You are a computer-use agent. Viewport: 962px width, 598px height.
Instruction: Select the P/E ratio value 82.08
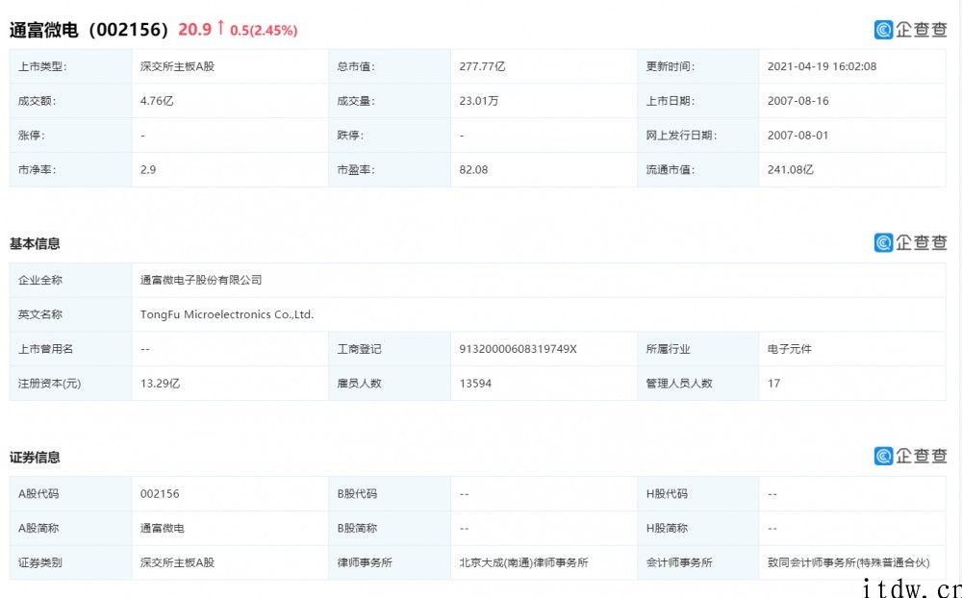pyautogui.click(x=473, y=169)
